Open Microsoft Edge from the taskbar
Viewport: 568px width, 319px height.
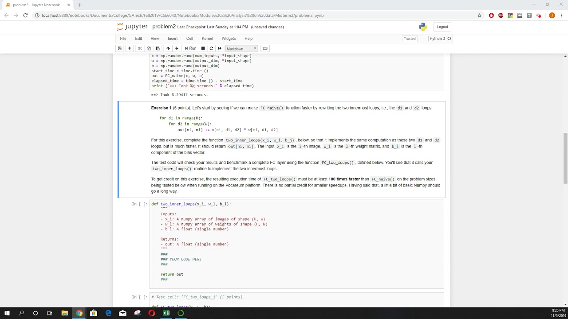coord(108,313)
